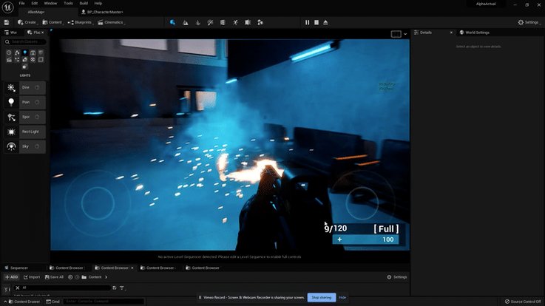Open the Blueprints dropdown
The image size is (545, 306).
pos(80,22)
